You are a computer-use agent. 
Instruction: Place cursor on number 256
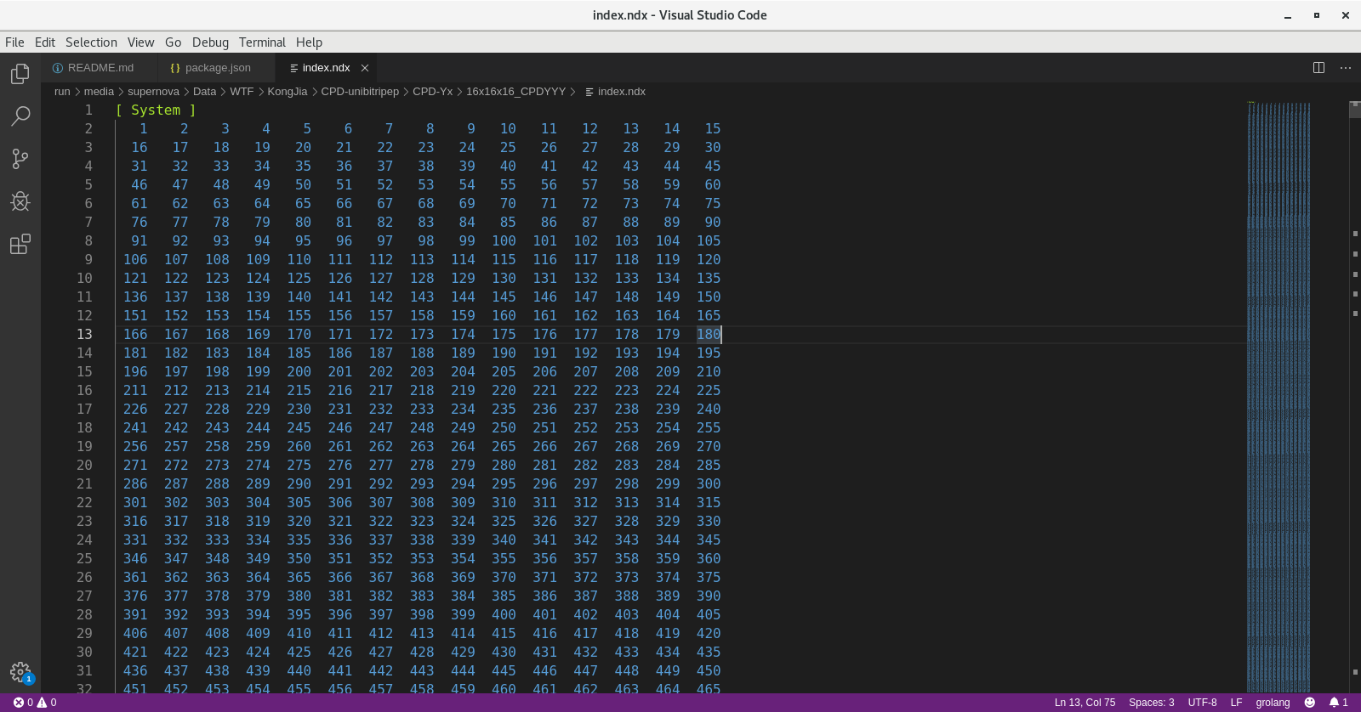pos(135,447)
